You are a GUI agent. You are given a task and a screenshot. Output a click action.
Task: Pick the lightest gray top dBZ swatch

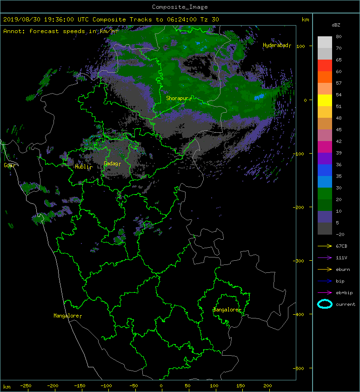tap(325, 42)
